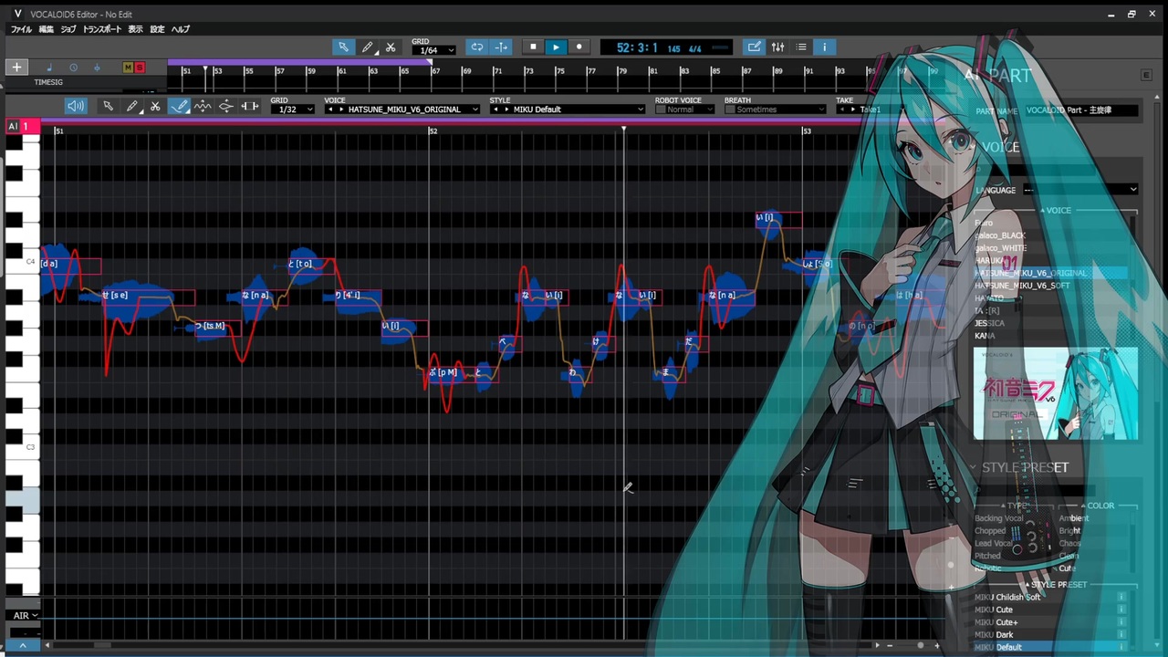1168x657 pixels.
Task: Select the pitch transition diamond tool
Action: tap(226, 107)
